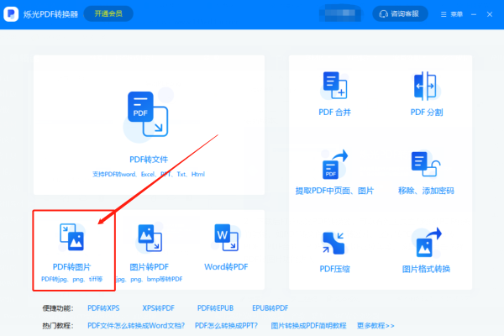
Task: Open the PDF 分割 split icon
Action: (x=425, y=86)
